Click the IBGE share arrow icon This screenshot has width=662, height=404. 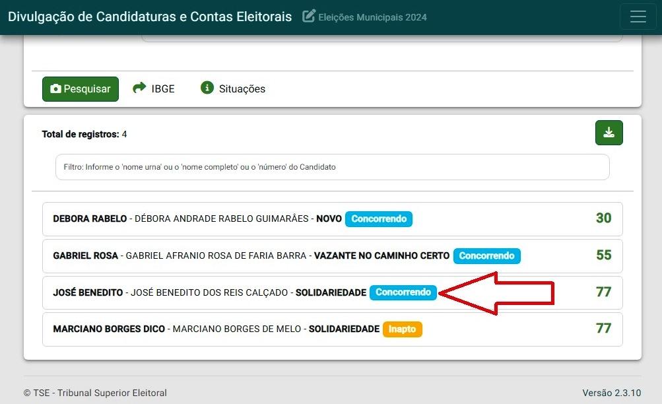pos(139,88)
